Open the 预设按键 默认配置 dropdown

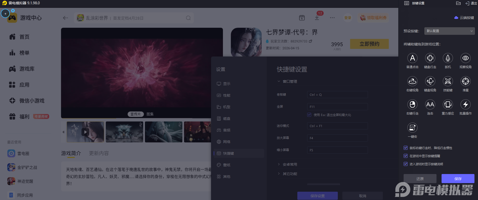point(449,31)
